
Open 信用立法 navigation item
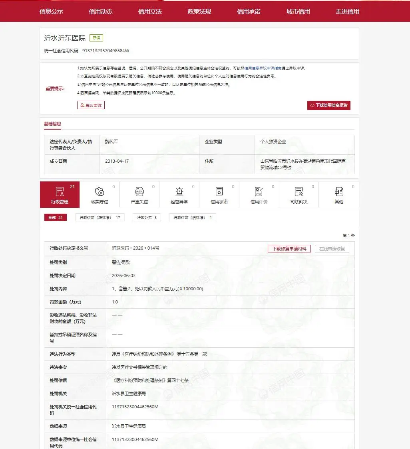[150, 12]
